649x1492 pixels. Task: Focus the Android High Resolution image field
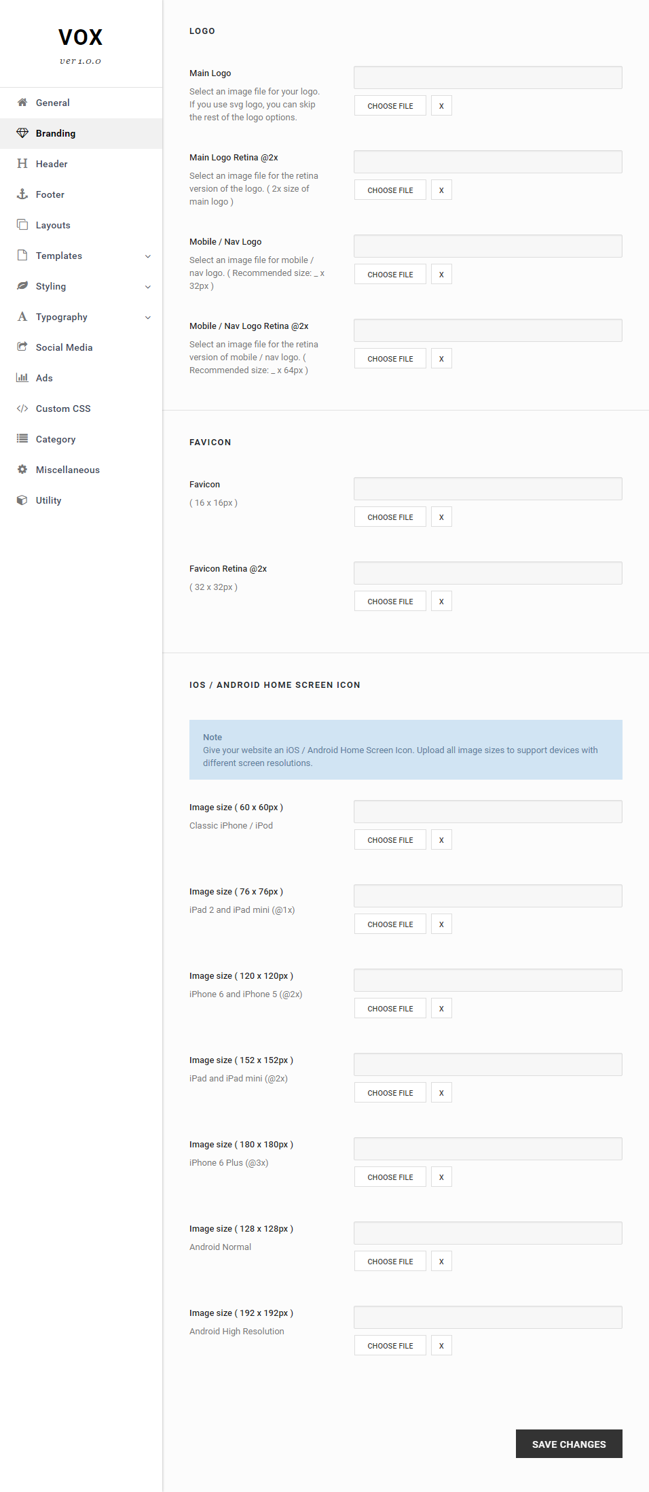(x=487, y=1317)
